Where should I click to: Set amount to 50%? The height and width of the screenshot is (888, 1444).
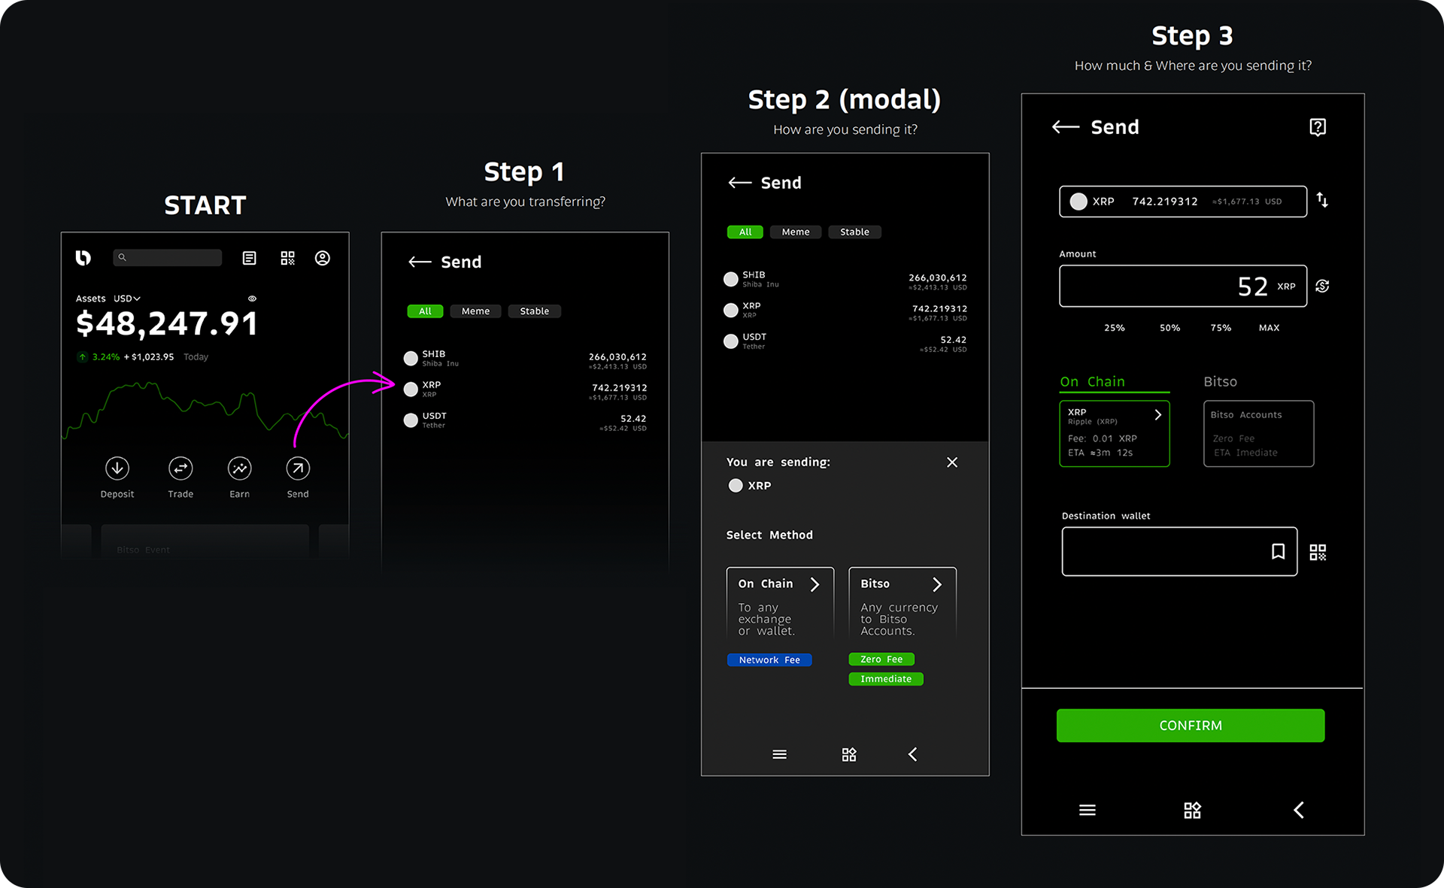pos(1169,328)
